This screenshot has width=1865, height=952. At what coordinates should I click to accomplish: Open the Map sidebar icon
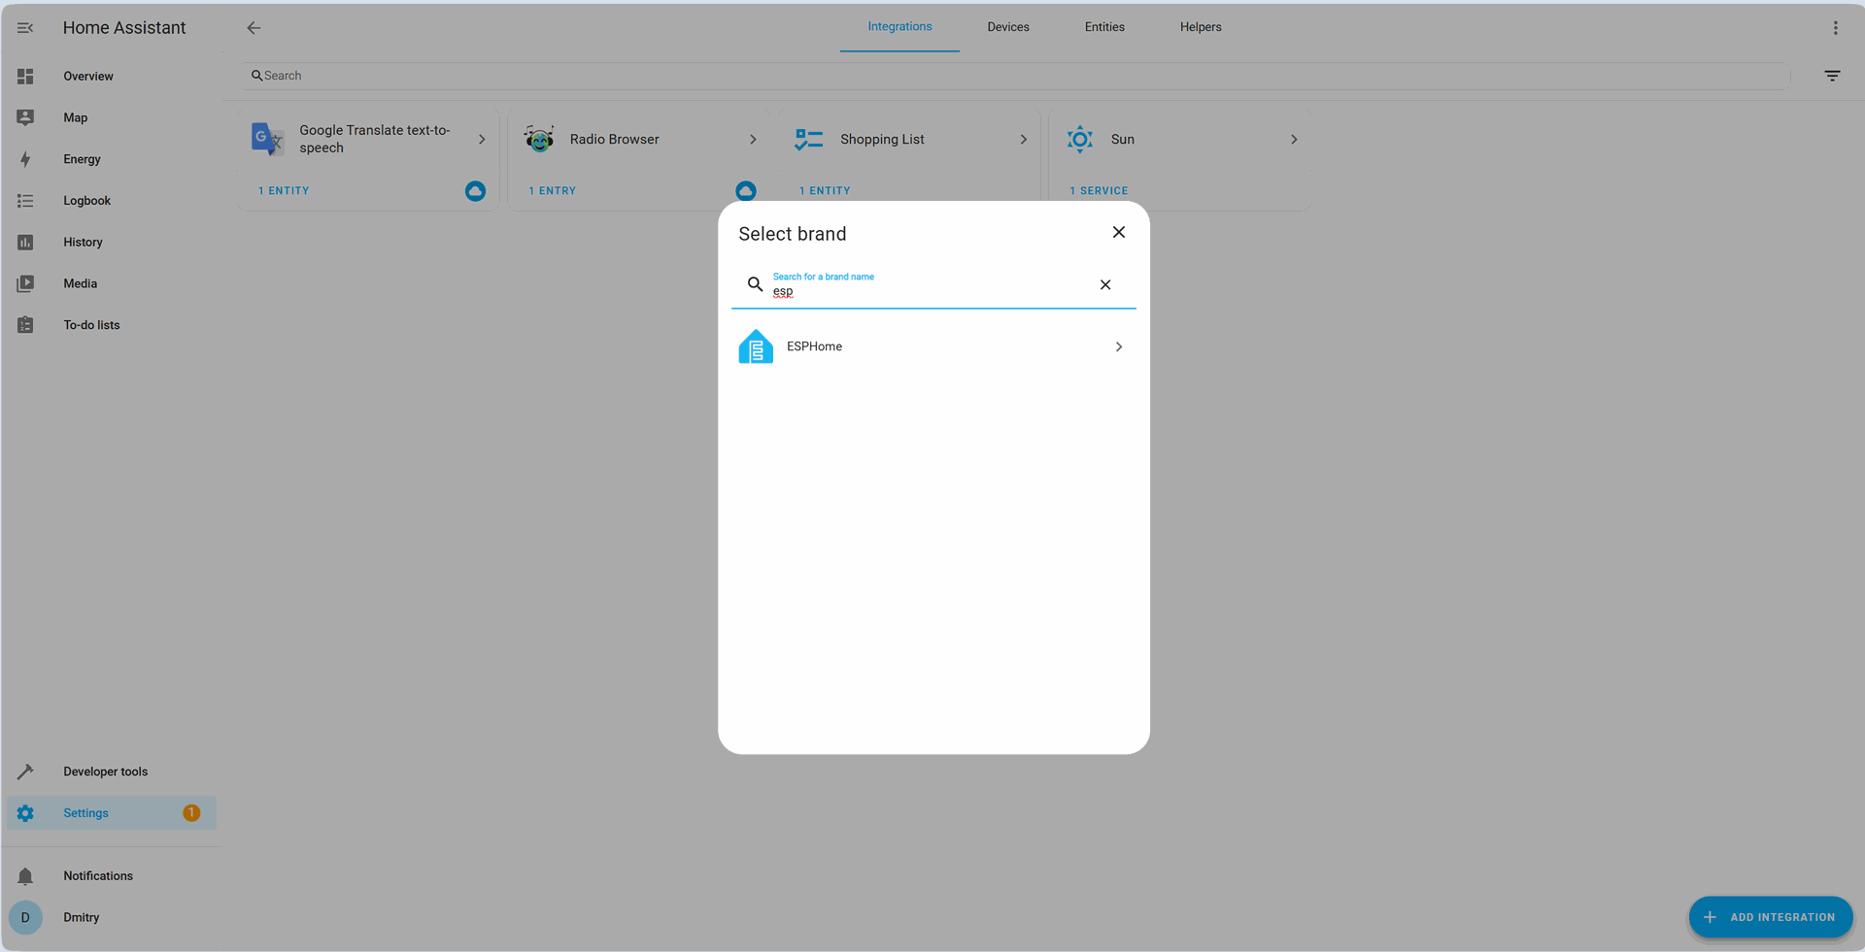(25, 117)
